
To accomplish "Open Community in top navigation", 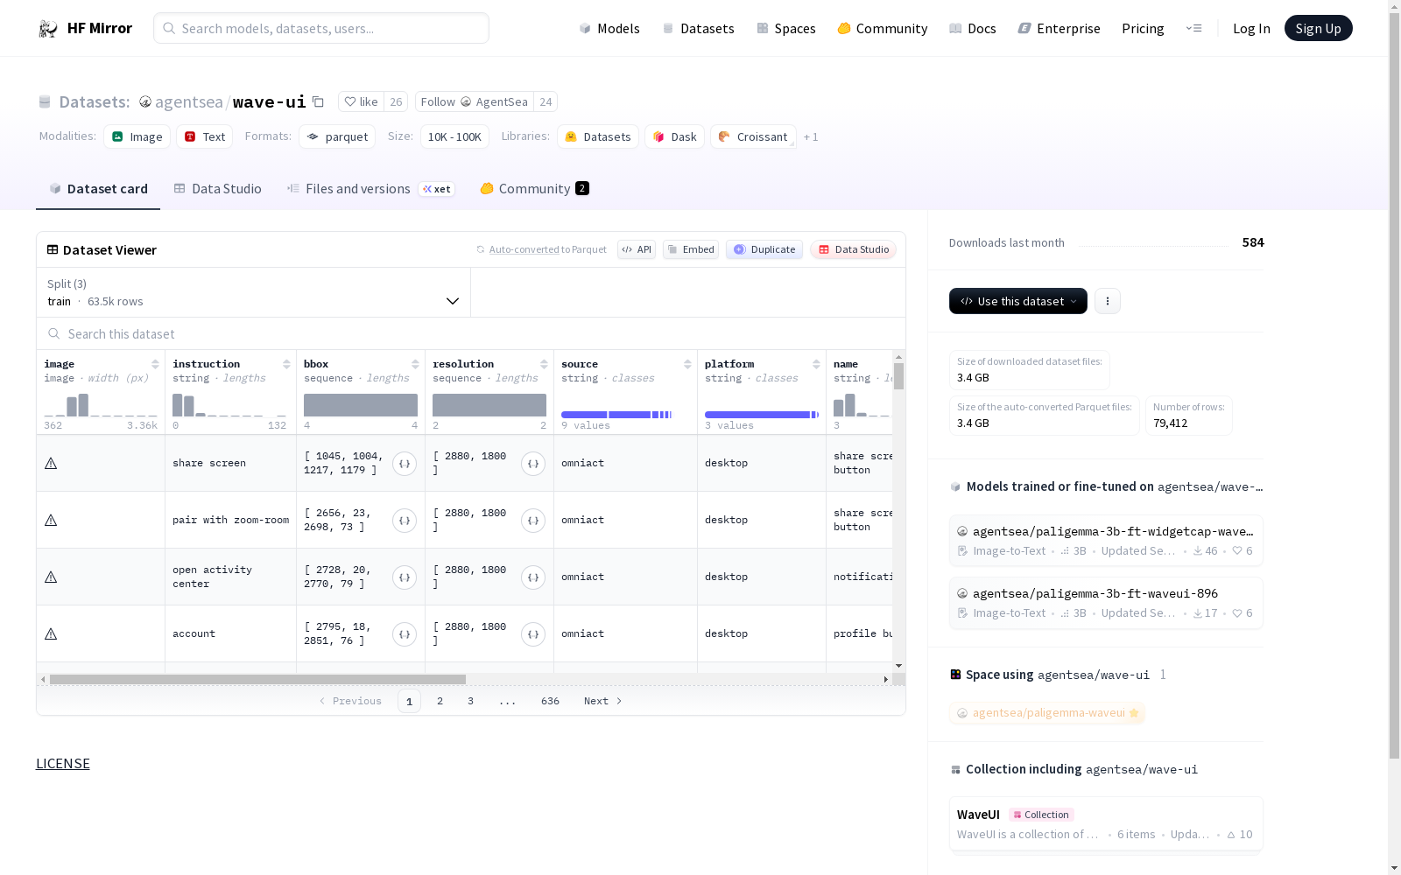I will tap(883, 29).
